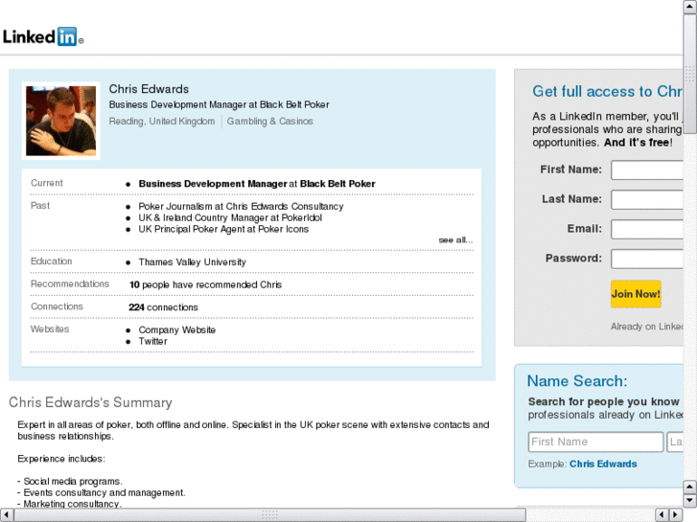Click the LinkedIn logo
Image resolution: width=697 pixels, height=522 pixels.
click(x=43, y=36)
